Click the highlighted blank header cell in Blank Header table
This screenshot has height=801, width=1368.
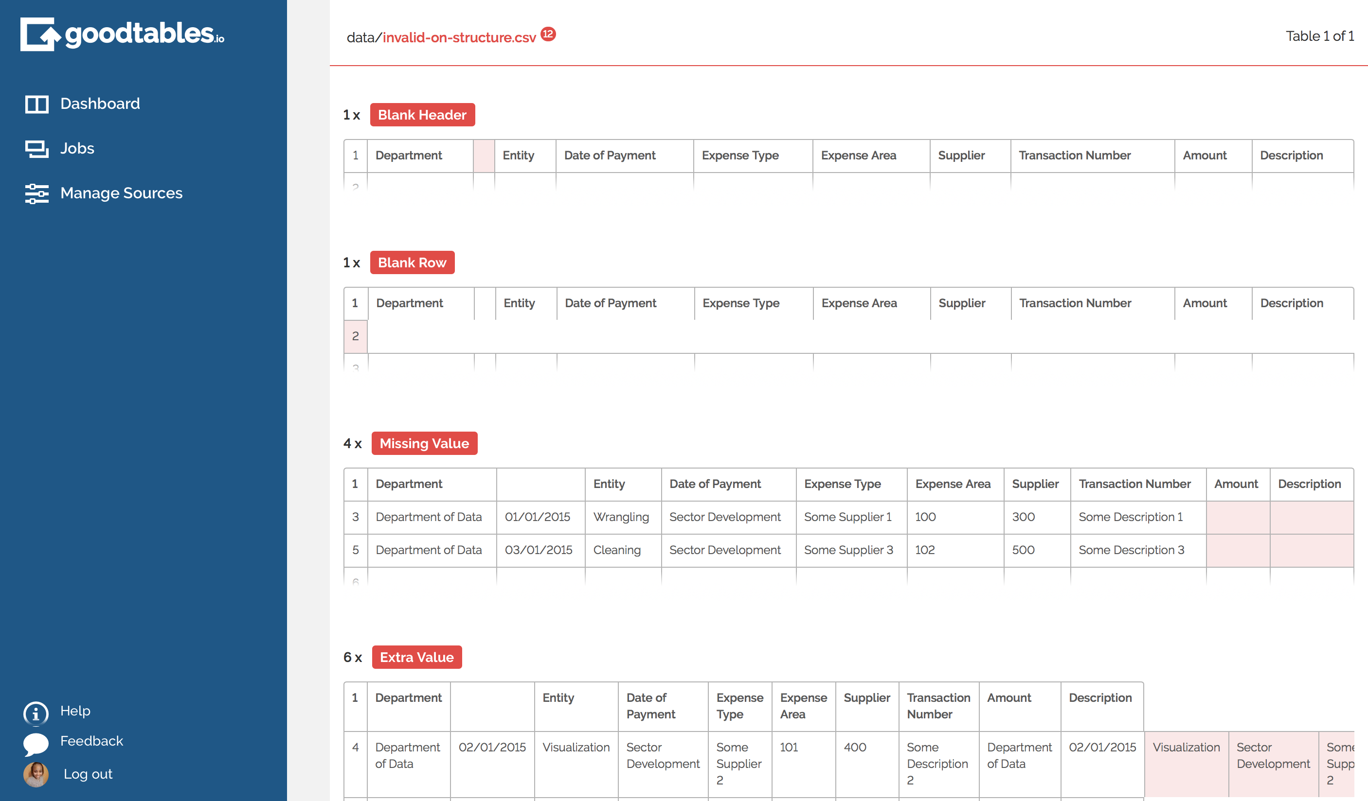click(x=484, y=156)
